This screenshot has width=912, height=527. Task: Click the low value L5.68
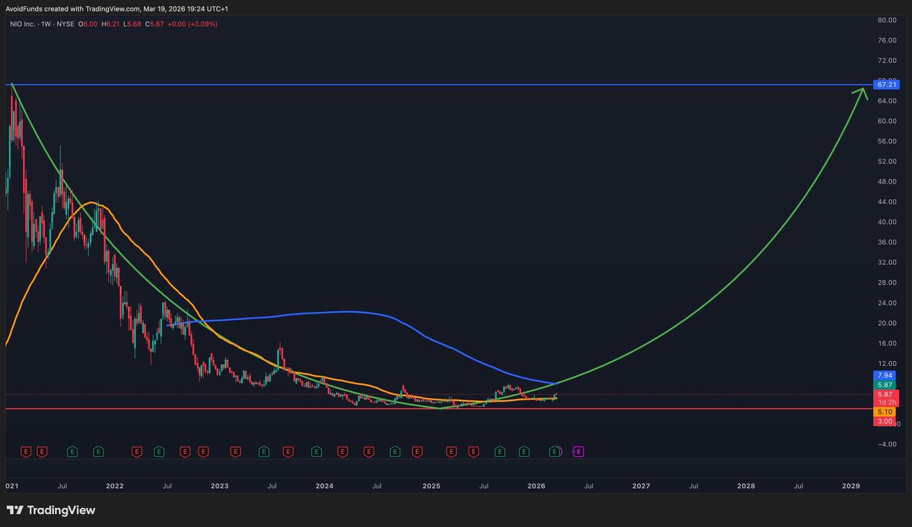tap(132, 24)
